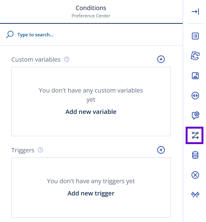Click the Conditions panel heading
This screenshot has width=206, height=222.
click(x=91, y=8)
